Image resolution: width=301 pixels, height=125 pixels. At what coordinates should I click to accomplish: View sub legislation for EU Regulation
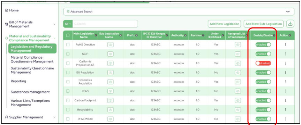[x=110, y=73]
